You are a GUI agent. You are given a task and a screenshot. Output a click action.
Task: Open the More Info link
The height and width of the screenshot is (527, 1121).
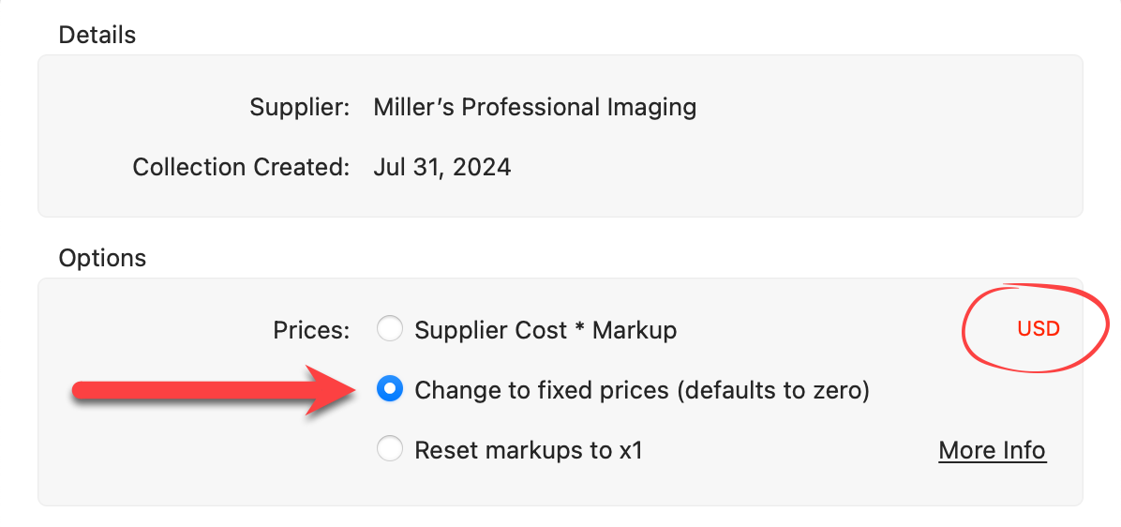click(992, 450)
